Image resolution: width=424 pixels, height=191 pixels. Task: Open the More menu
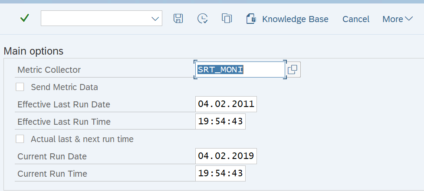(x=397, y=19)
